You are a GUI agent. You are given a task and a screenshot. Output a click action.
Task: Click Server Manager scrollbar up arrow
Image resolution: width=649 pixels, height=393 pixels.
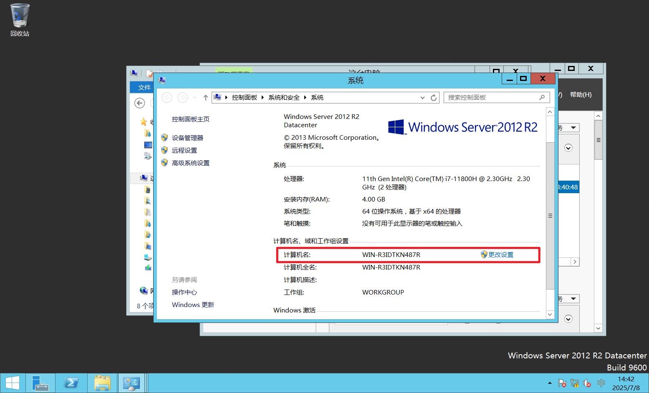point(598,116)
